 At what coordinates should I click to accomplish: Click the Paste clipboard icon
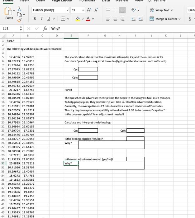8,11
